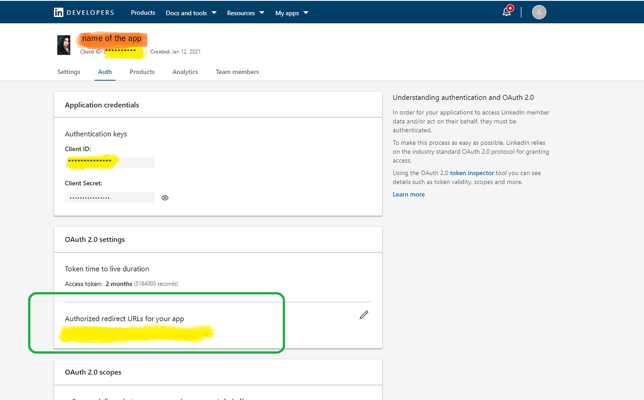Switch to the Settings tab

68,72
